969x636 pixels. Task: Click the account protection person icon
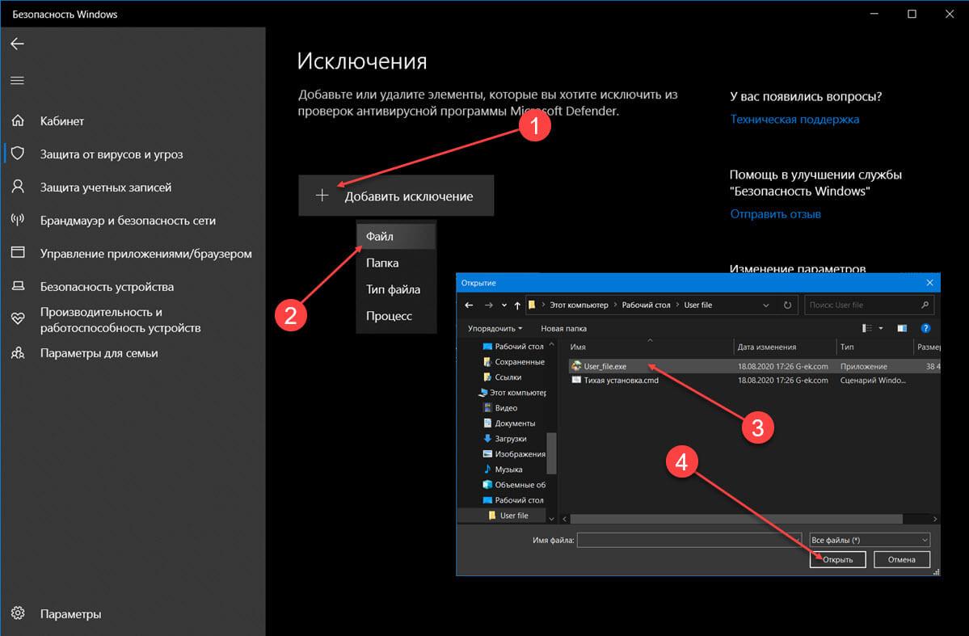[18, 187]
